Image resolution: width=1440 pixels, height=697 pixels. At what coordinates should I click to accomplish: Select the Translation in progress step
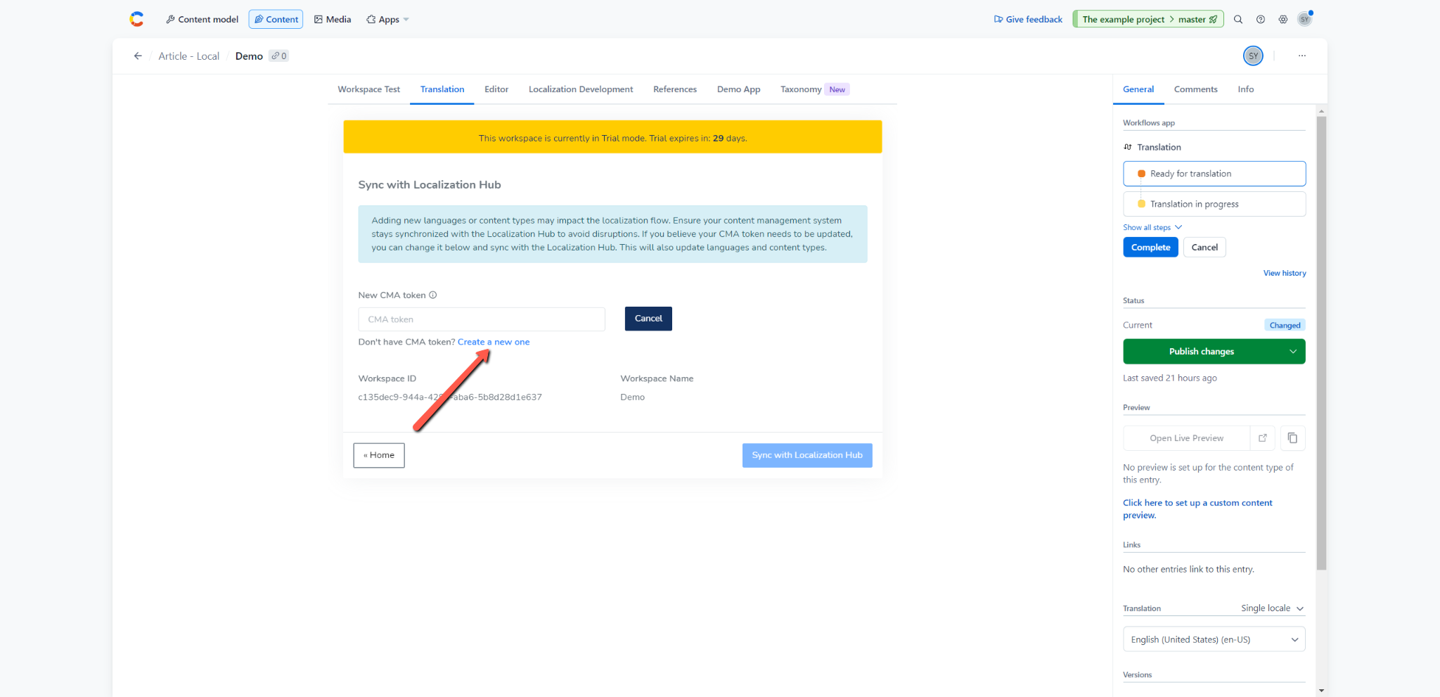(1214, 204)
